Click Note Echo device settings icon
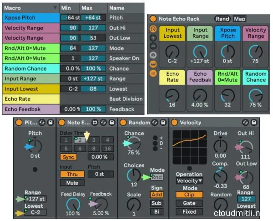Screen dimensions: 273x221 click(x=95, y=123)
